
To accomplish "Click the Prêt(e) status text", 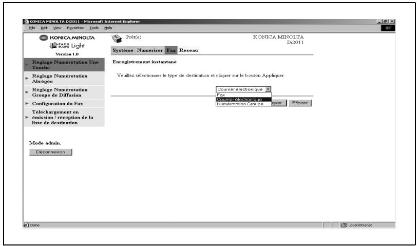I will [x=134, y=37].
